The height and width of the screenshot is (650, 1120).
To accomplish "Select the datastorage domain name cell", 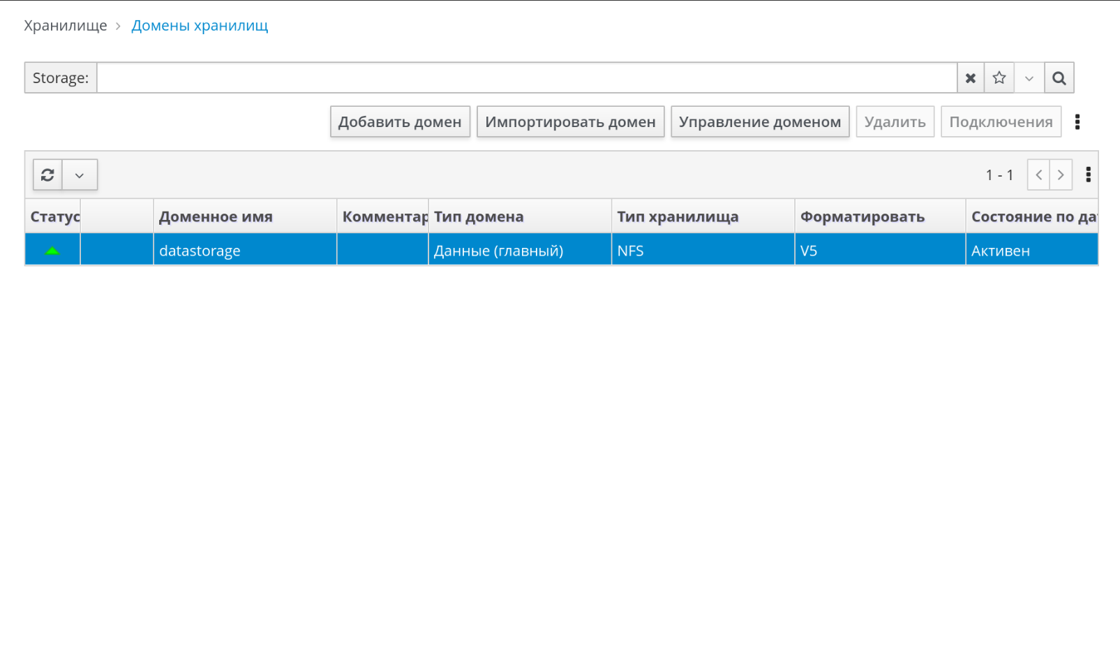I will point(200,251).
